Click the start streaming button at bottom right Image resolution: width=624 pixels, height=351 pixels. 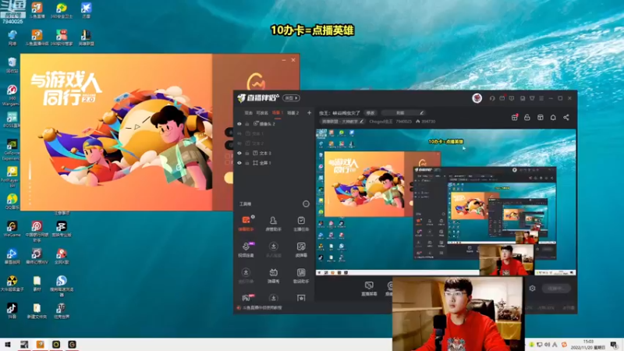pyautogui.click(x=556, y=288)
